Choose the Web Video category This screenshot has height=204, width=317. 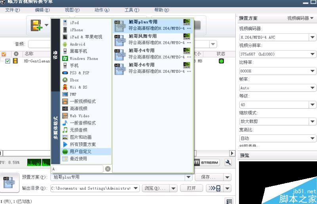pos(86,116)
